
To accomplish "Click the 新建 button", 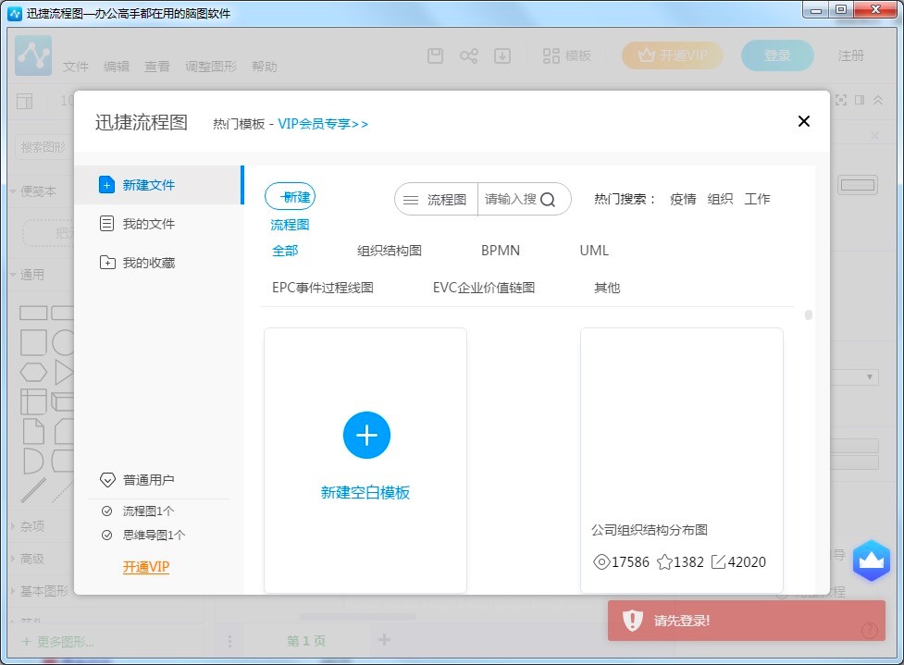I will (x=290, y=197).
